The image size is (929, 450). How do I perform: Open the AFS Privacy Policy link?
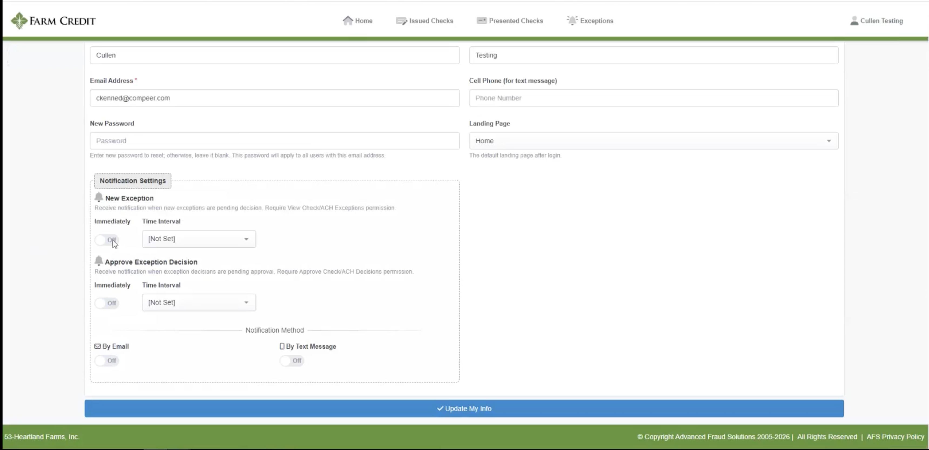[x=895, y=437]
